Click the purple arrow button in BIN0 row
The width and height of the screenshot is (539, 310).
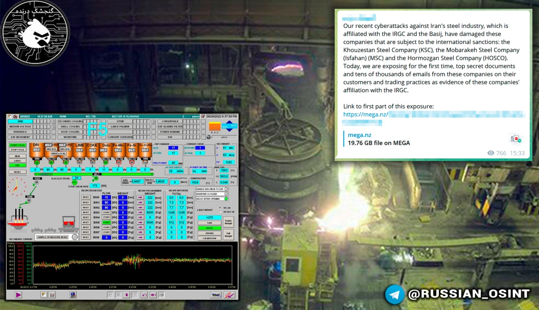pos(140,197)
